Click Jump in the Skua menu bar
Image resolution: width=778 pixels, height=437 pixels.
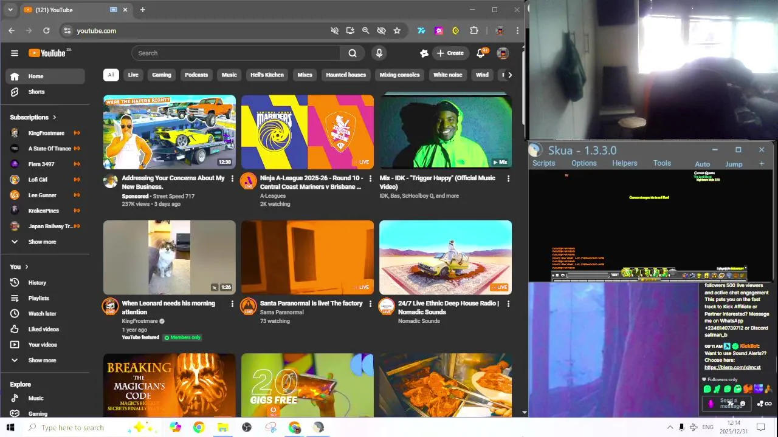point(734,164)
